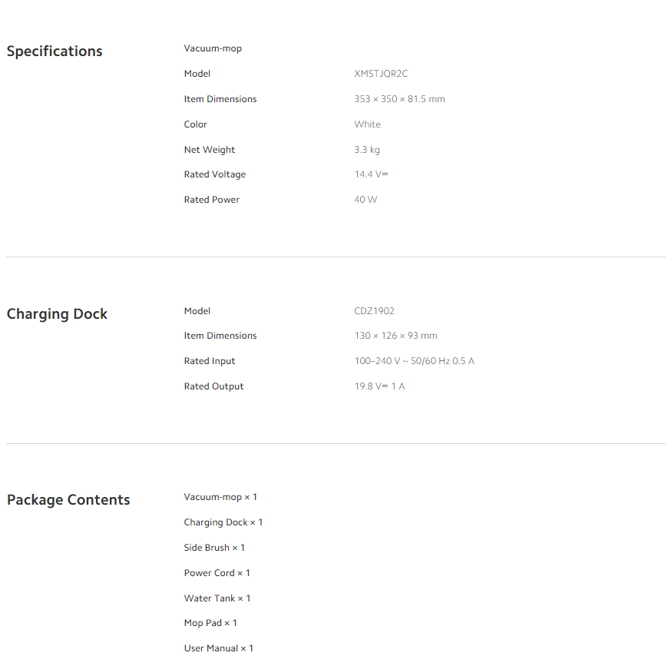Screen dimensions: 668x656
Task: Click the Rated Voltage label
Action: [215, 174]
